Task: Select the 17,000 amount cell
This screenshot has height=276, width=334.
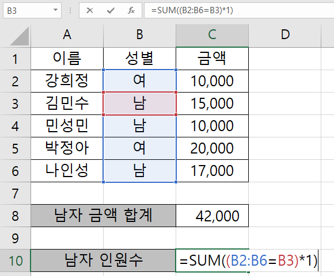Action: coord(212,171)
